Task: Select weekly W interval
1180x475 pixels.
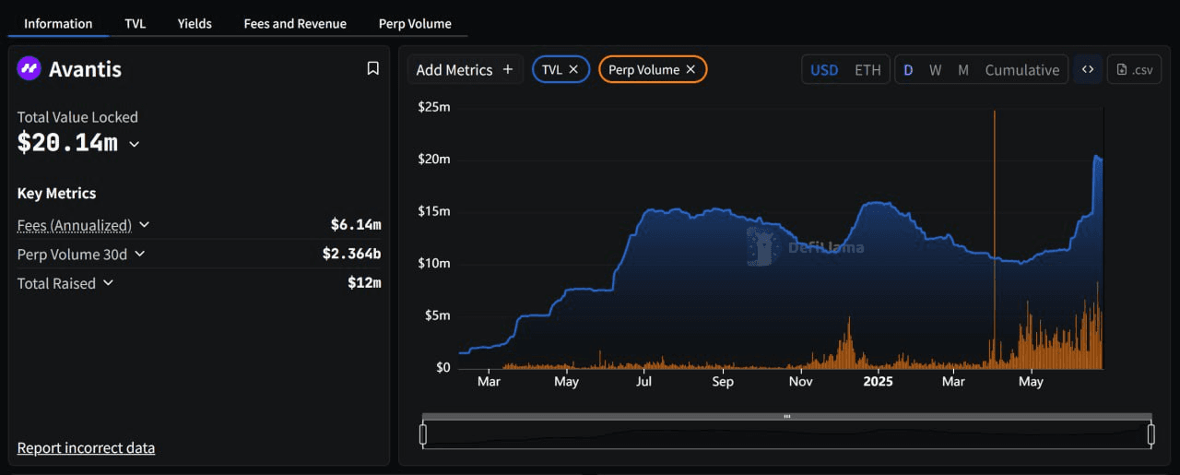Action: pos(935,69)
